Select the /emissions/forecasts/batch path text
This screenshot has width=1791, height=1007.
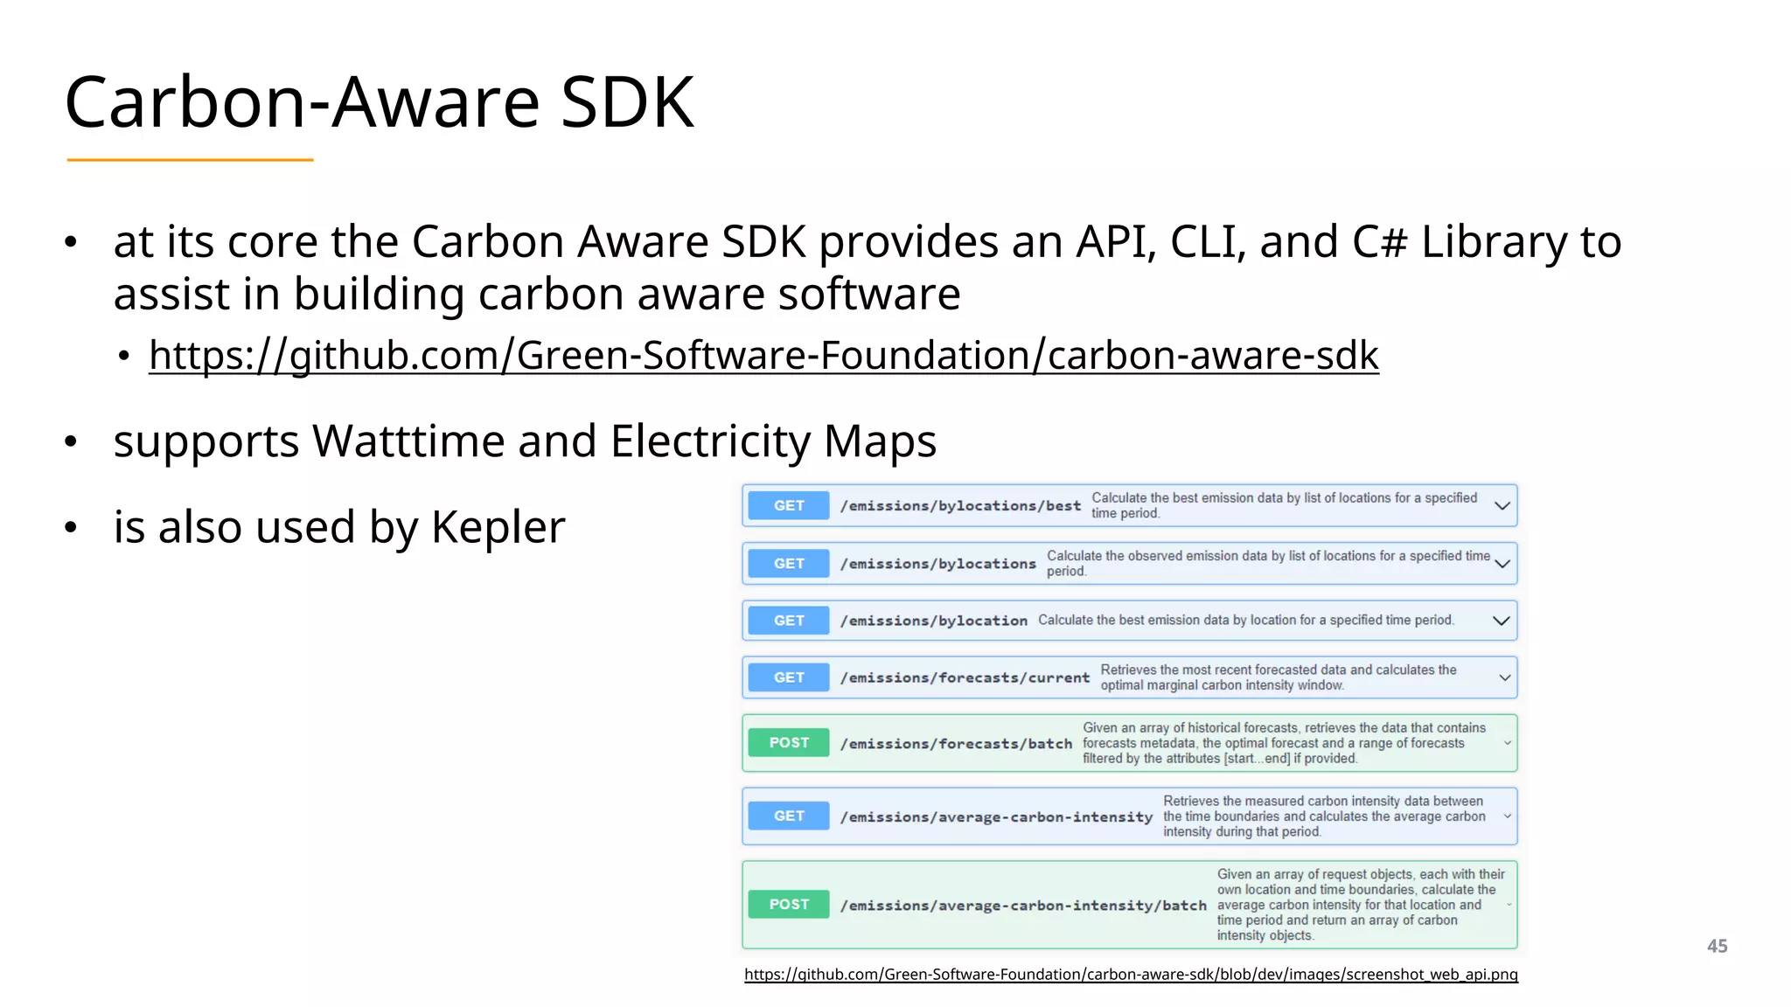click(x=956, y=744)
